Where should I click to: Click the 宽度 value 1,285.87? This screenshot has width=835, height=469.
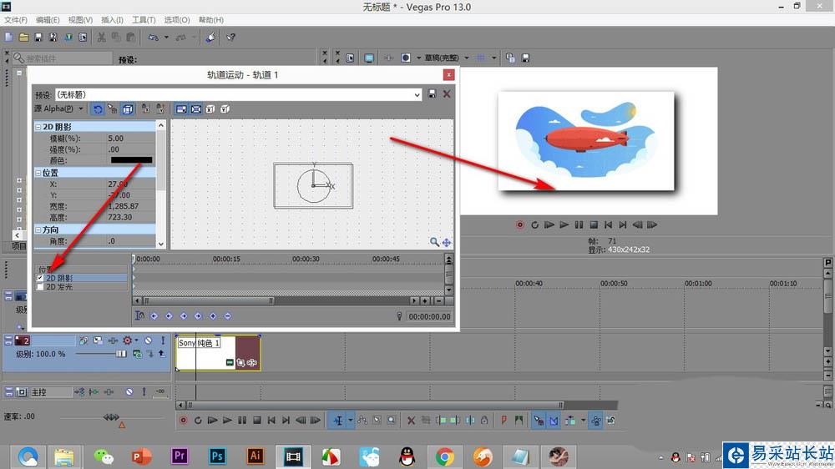[123, 206]
